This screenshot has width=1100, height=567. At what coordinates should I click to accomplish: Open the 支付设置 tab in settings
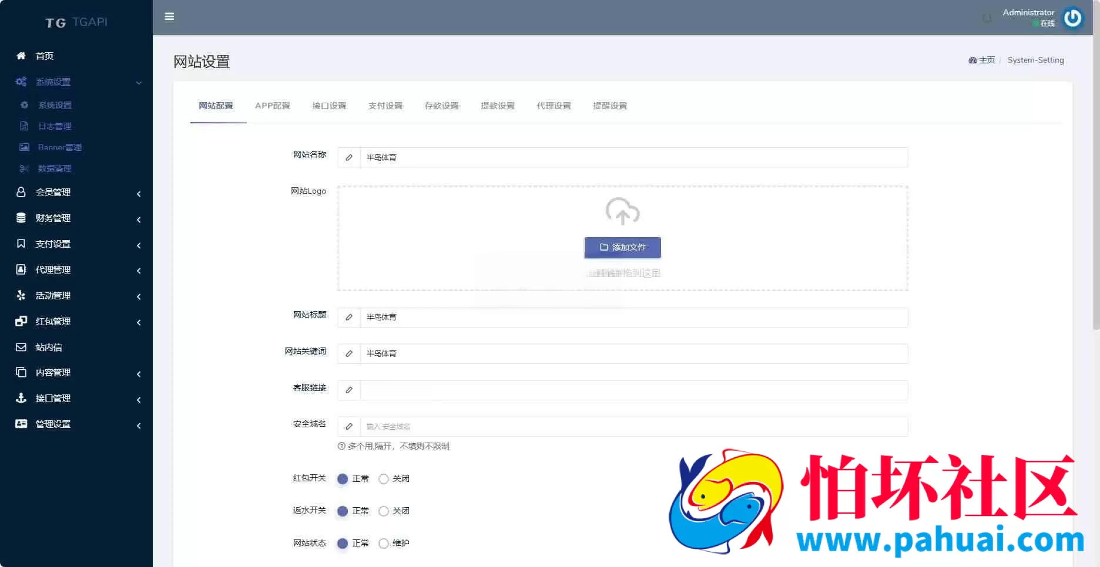click(385, 106)
